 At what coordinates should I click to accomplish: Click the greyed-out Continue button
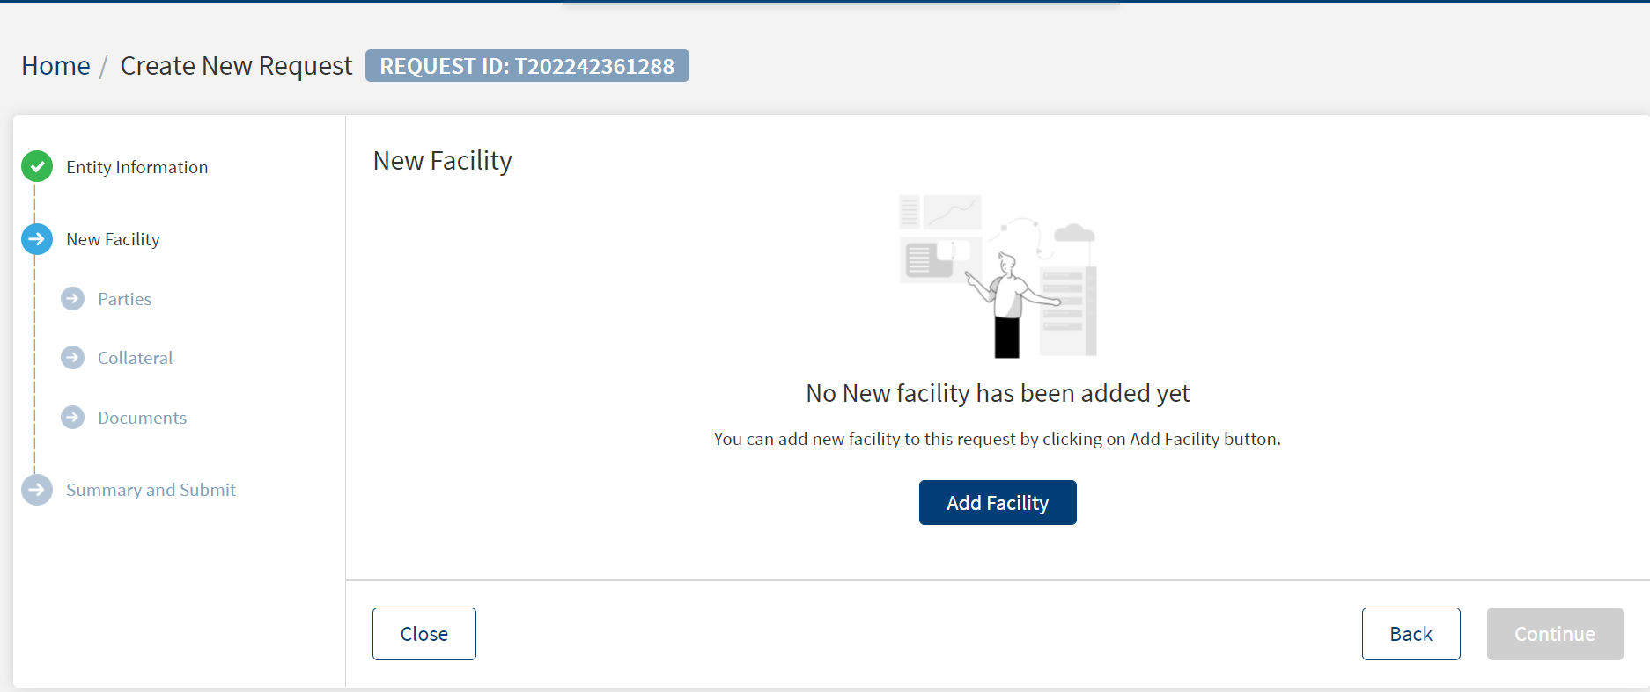pyautogui.click(x=1555, y=634)
